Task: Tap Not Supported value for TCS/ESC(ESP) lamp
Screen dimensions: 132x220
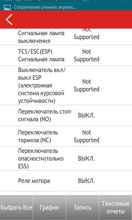Action: click(87, 56)
